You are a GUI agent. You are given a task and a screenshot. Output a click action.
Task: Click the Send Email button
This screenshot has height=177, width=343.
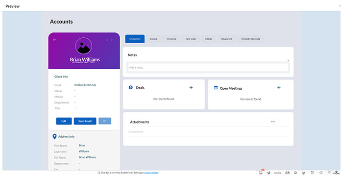click(85, 121)
